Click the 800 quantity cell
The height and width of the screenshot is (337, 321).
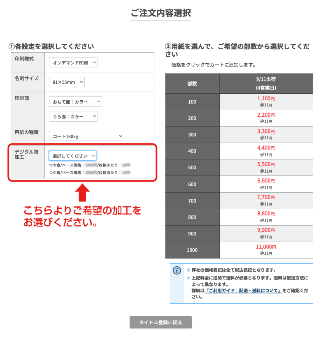pos(192,217)
